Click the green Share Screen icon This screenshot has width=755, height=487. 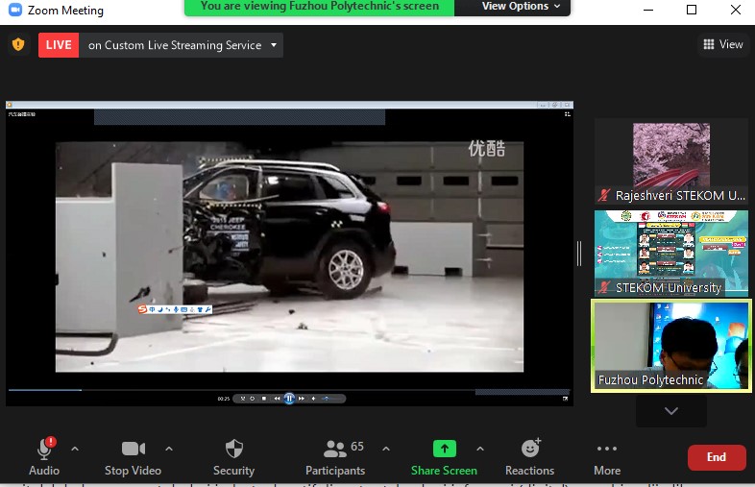tap(445, 449)
